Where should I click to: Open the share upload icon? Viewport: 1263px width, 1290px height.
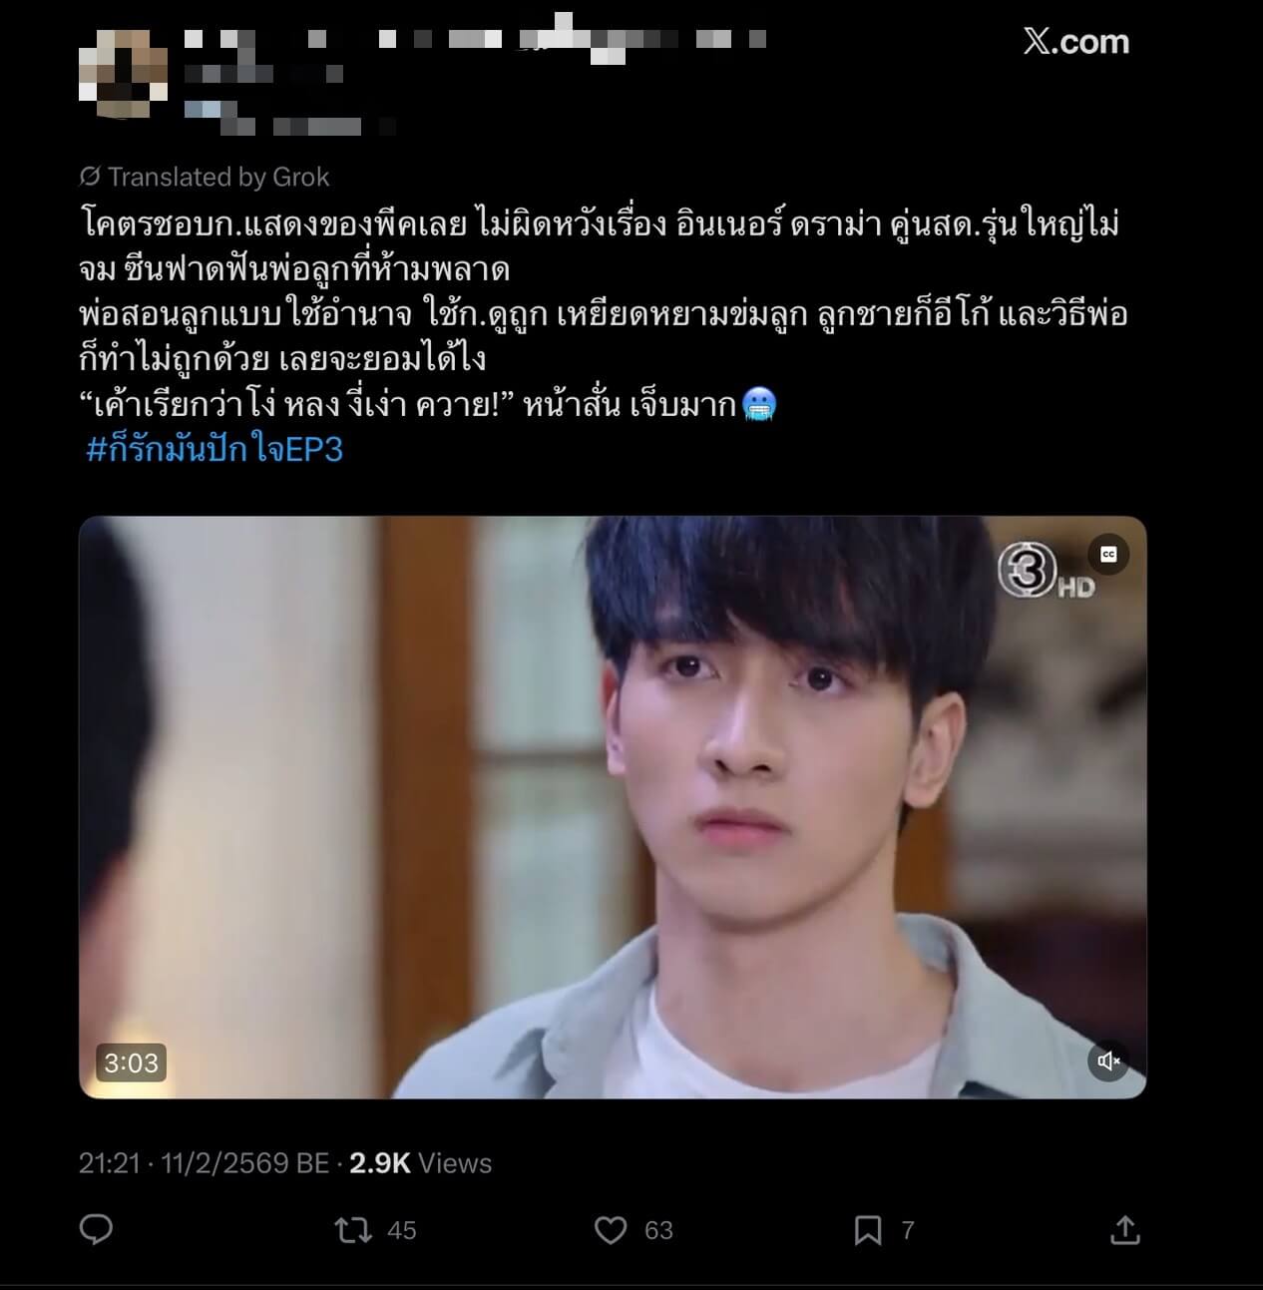[1124, 1230]
